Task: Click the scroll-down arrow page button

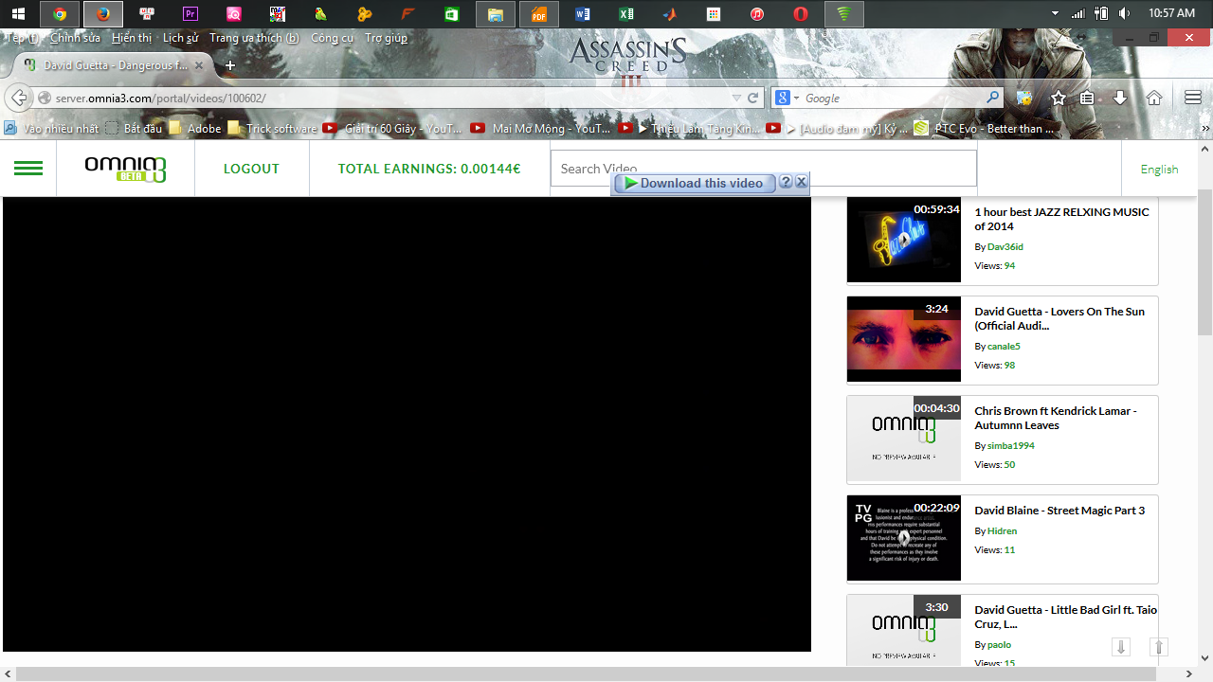Action: (1121, 647)
